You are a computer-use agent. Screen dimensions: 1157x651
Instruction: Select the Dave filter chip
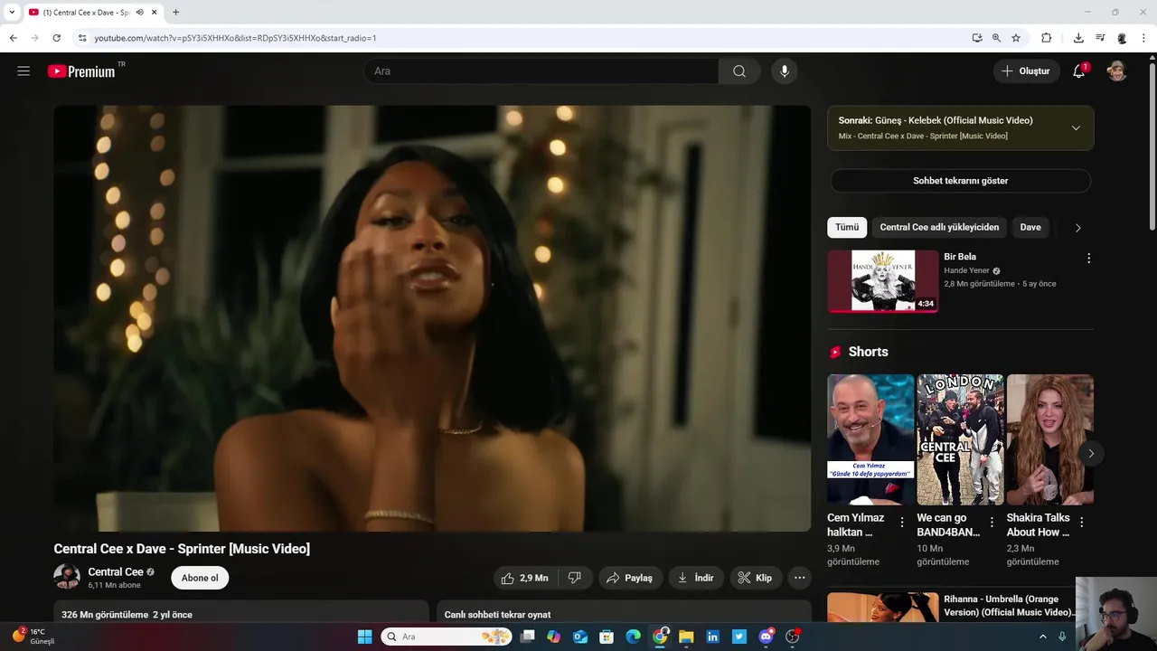click(x=1030, y=228)
